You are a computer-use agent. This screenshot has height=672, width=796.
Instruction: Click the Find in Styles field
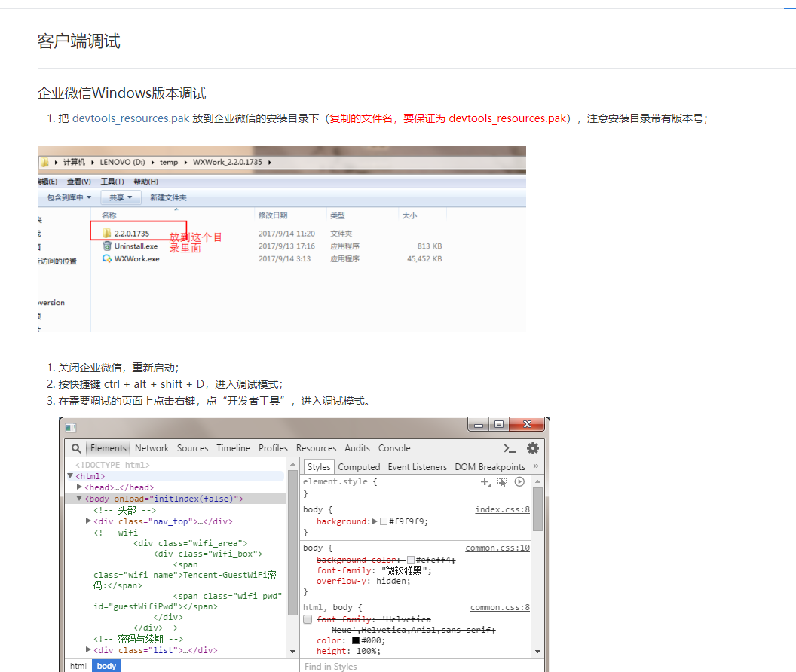click(421, 667)
